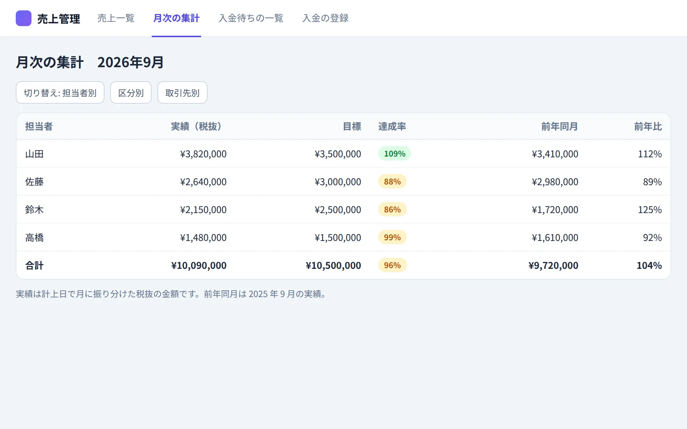Select the 月次の集計 tab
Viewport: 687px width, 429px height.
tap(176, 18)
